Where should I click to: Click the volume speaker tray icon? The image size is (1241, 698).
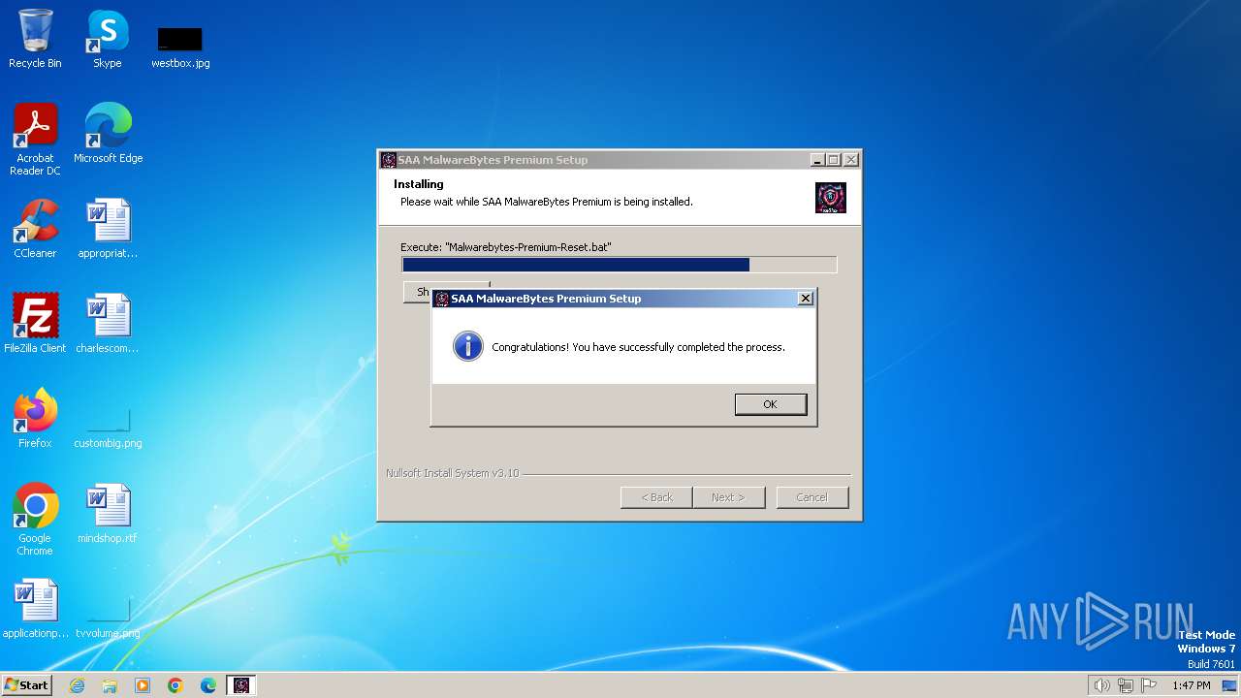coord(1101,685)
